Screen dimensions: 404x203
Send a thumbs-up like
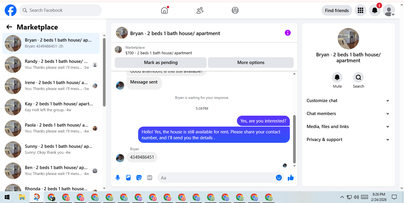tap(291, 178)
